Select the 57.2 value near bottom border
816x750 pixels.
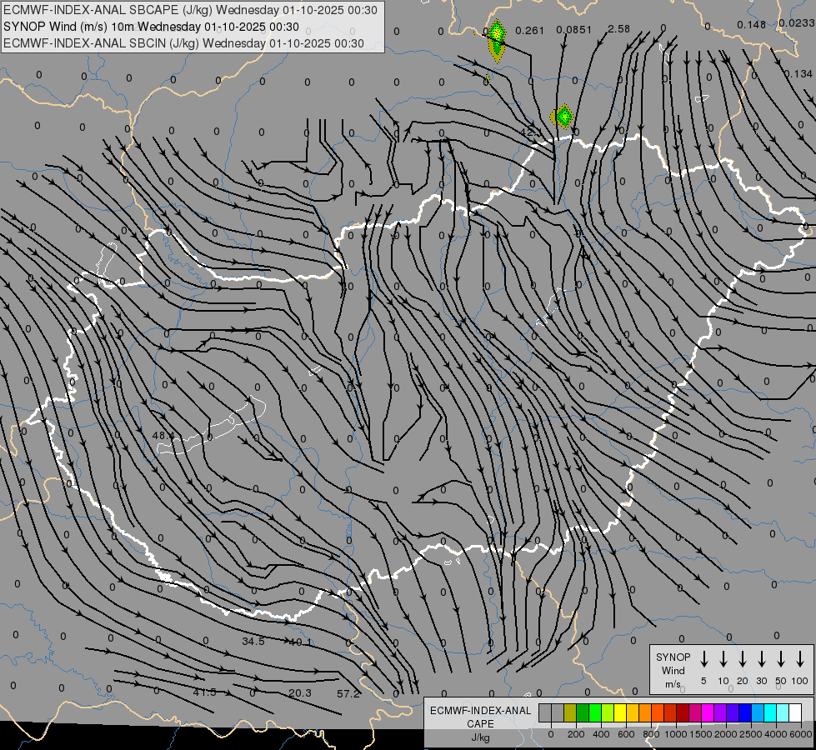(x=348, y=693)
